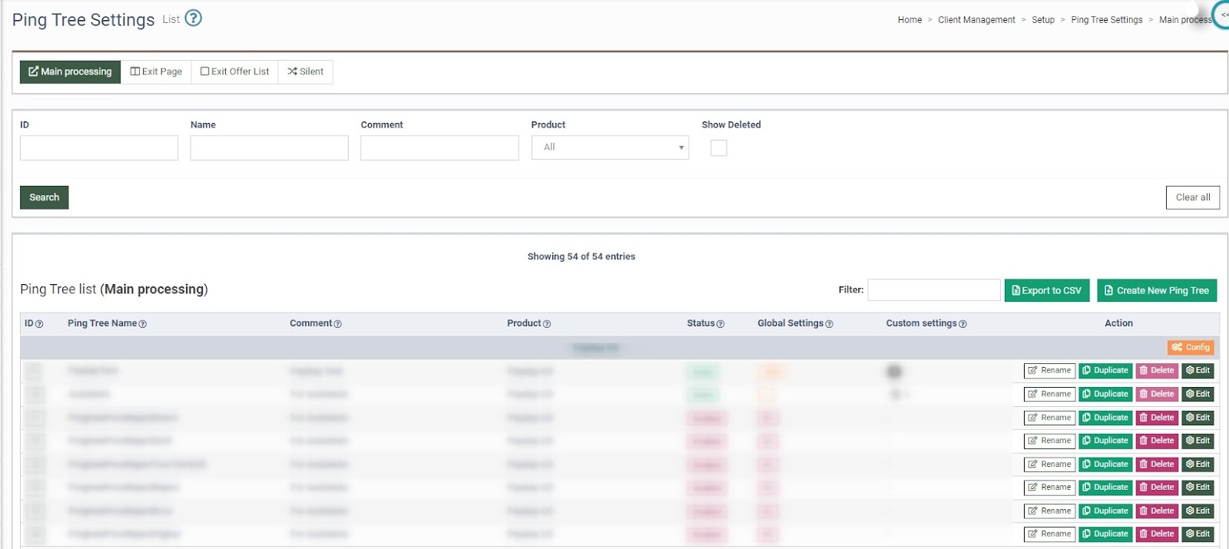
Task: Open the orange Config button
Action: click(1191, 347)
